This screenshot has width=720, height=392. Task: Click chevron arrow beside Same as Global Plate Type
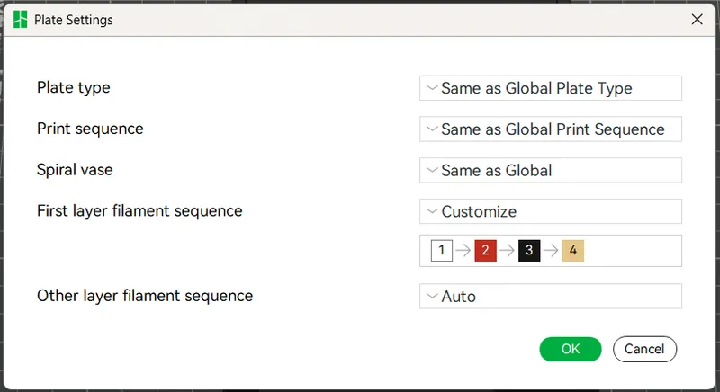432,87
